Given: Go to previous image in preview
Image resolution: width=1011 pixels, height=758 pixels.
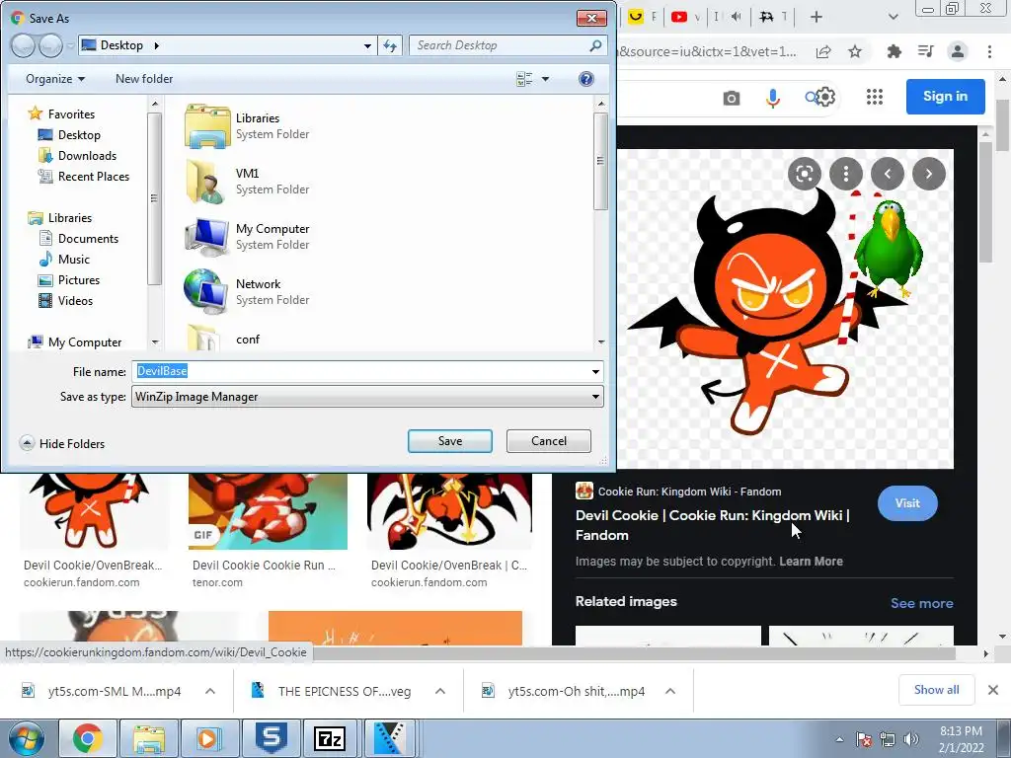Looking at the screenshot, I should coord(888,174).
